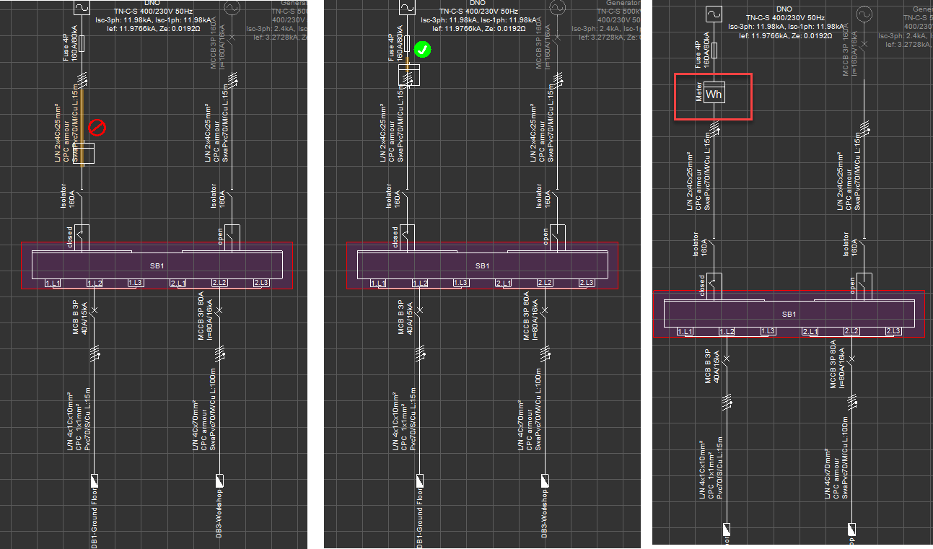Click the 'DB3-Workshop' label in left diagram

pyautogui.click(x=219, y=514)
